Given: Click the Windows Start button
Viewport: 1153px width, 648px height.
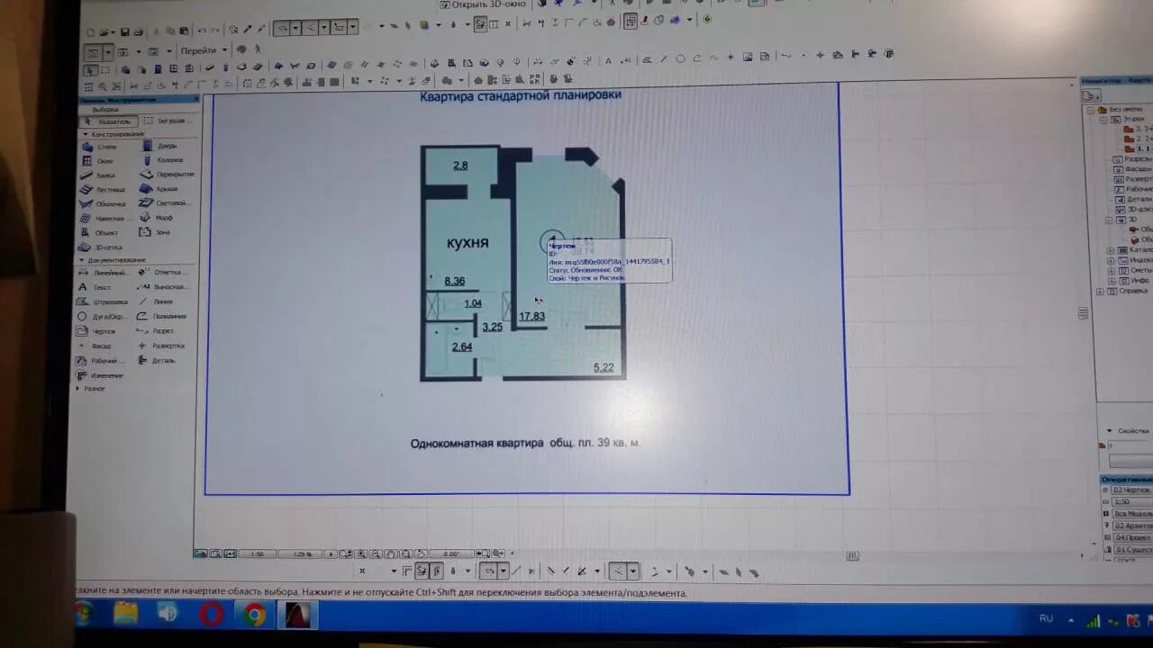Looking at the screenshot, I should (84, 616).
